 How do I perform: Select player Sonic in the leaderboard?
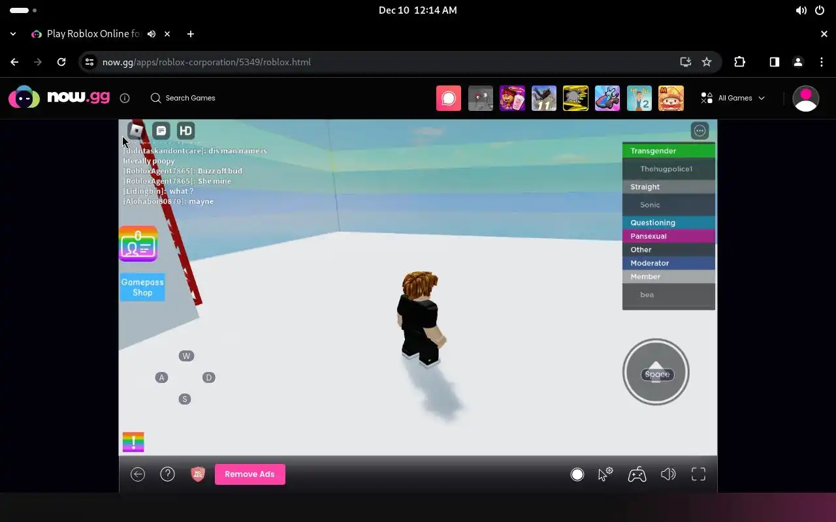point(669,205)
